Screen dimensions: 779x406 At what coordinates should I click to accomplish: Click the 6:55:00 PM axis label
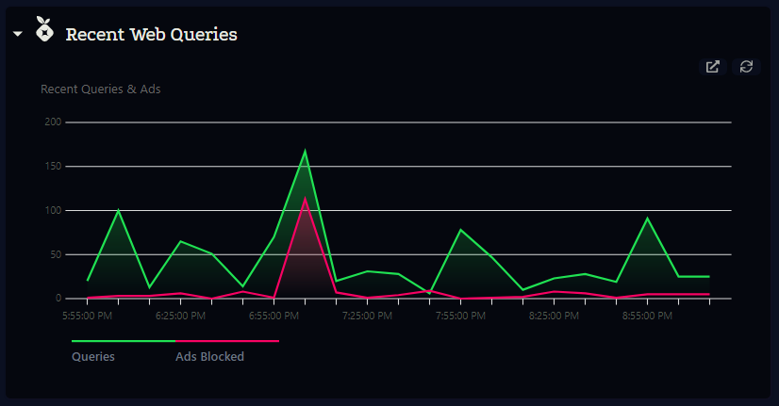click(x=273, y=317)
